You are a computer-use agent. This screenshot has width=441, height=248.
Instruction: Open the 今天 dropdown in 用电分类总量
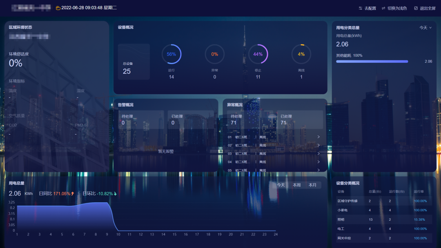(x=425, y=27)
